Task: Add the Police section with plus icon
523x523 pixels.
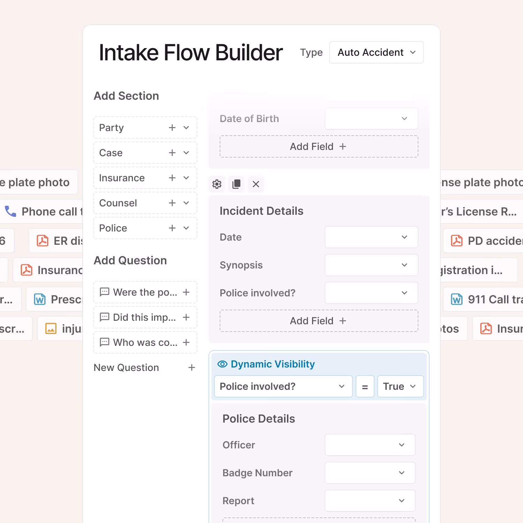Action: (x=172, y=228)
